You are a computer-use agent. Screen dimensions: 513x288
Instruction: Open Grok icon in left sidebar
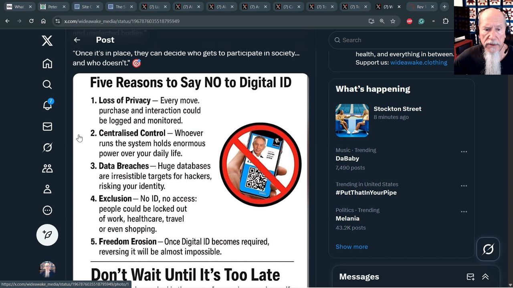tap(47, 148)
